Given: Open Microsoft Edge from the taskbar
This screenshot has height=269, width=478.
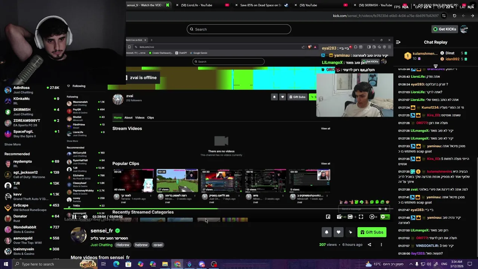Looking at the screenshot, I should [116, 264].
